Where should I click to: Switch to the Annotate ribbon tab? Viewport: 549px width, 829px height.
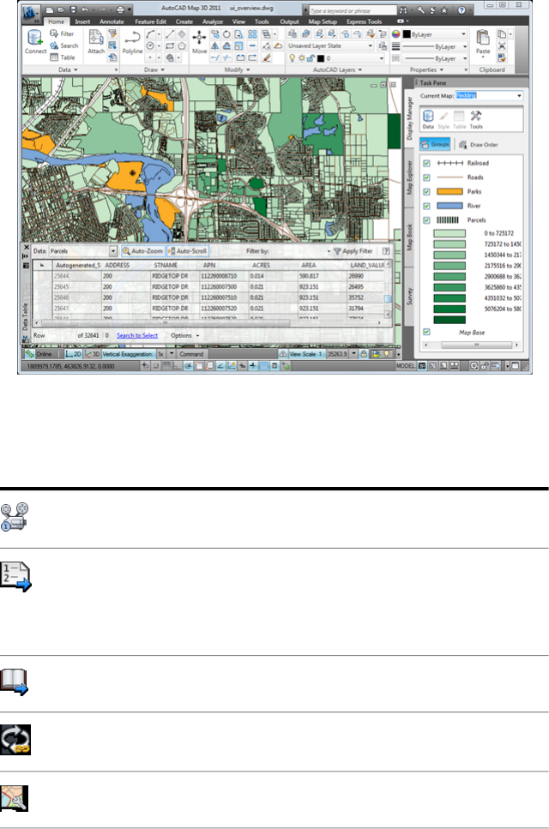click(x=112, y=21)
